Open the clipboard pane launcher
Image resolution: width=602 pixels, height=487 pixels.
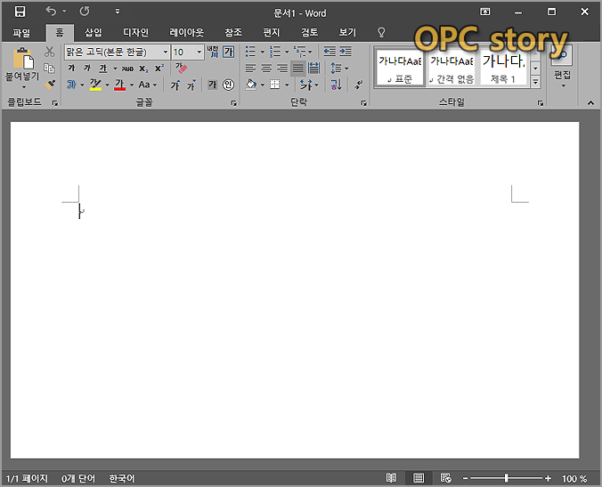pos(55,103)
